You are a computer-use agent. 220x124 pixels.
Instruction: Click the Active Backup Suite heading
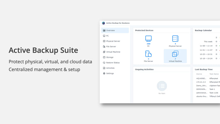click(43, 50)
